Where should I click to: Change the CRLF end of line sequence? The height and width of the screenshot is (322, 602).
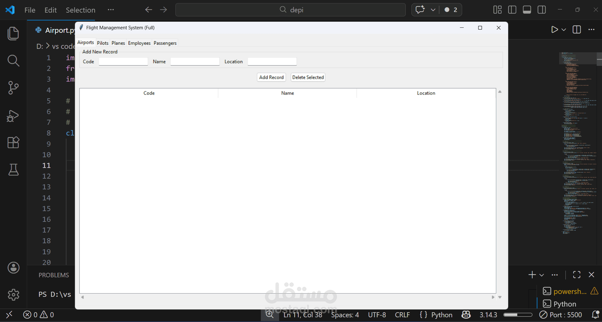pos(402,315)
